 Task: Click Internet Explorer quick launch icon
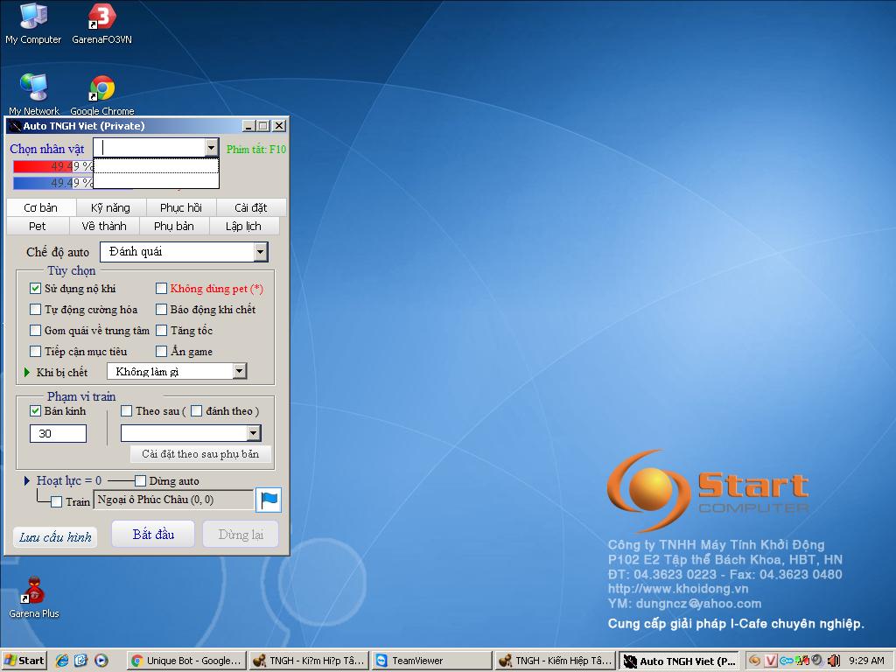62,661
